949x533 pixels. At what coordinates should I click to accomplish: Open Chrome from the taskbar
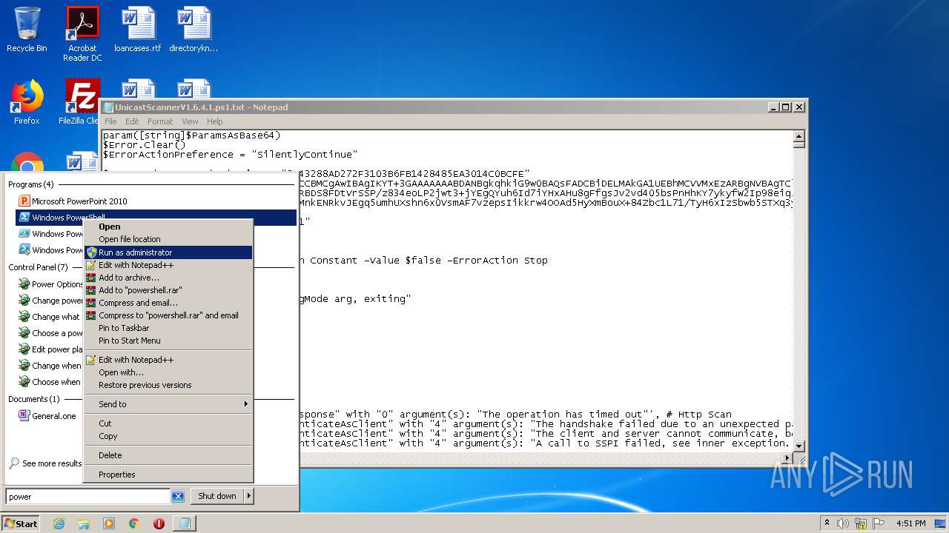(134, 523)
